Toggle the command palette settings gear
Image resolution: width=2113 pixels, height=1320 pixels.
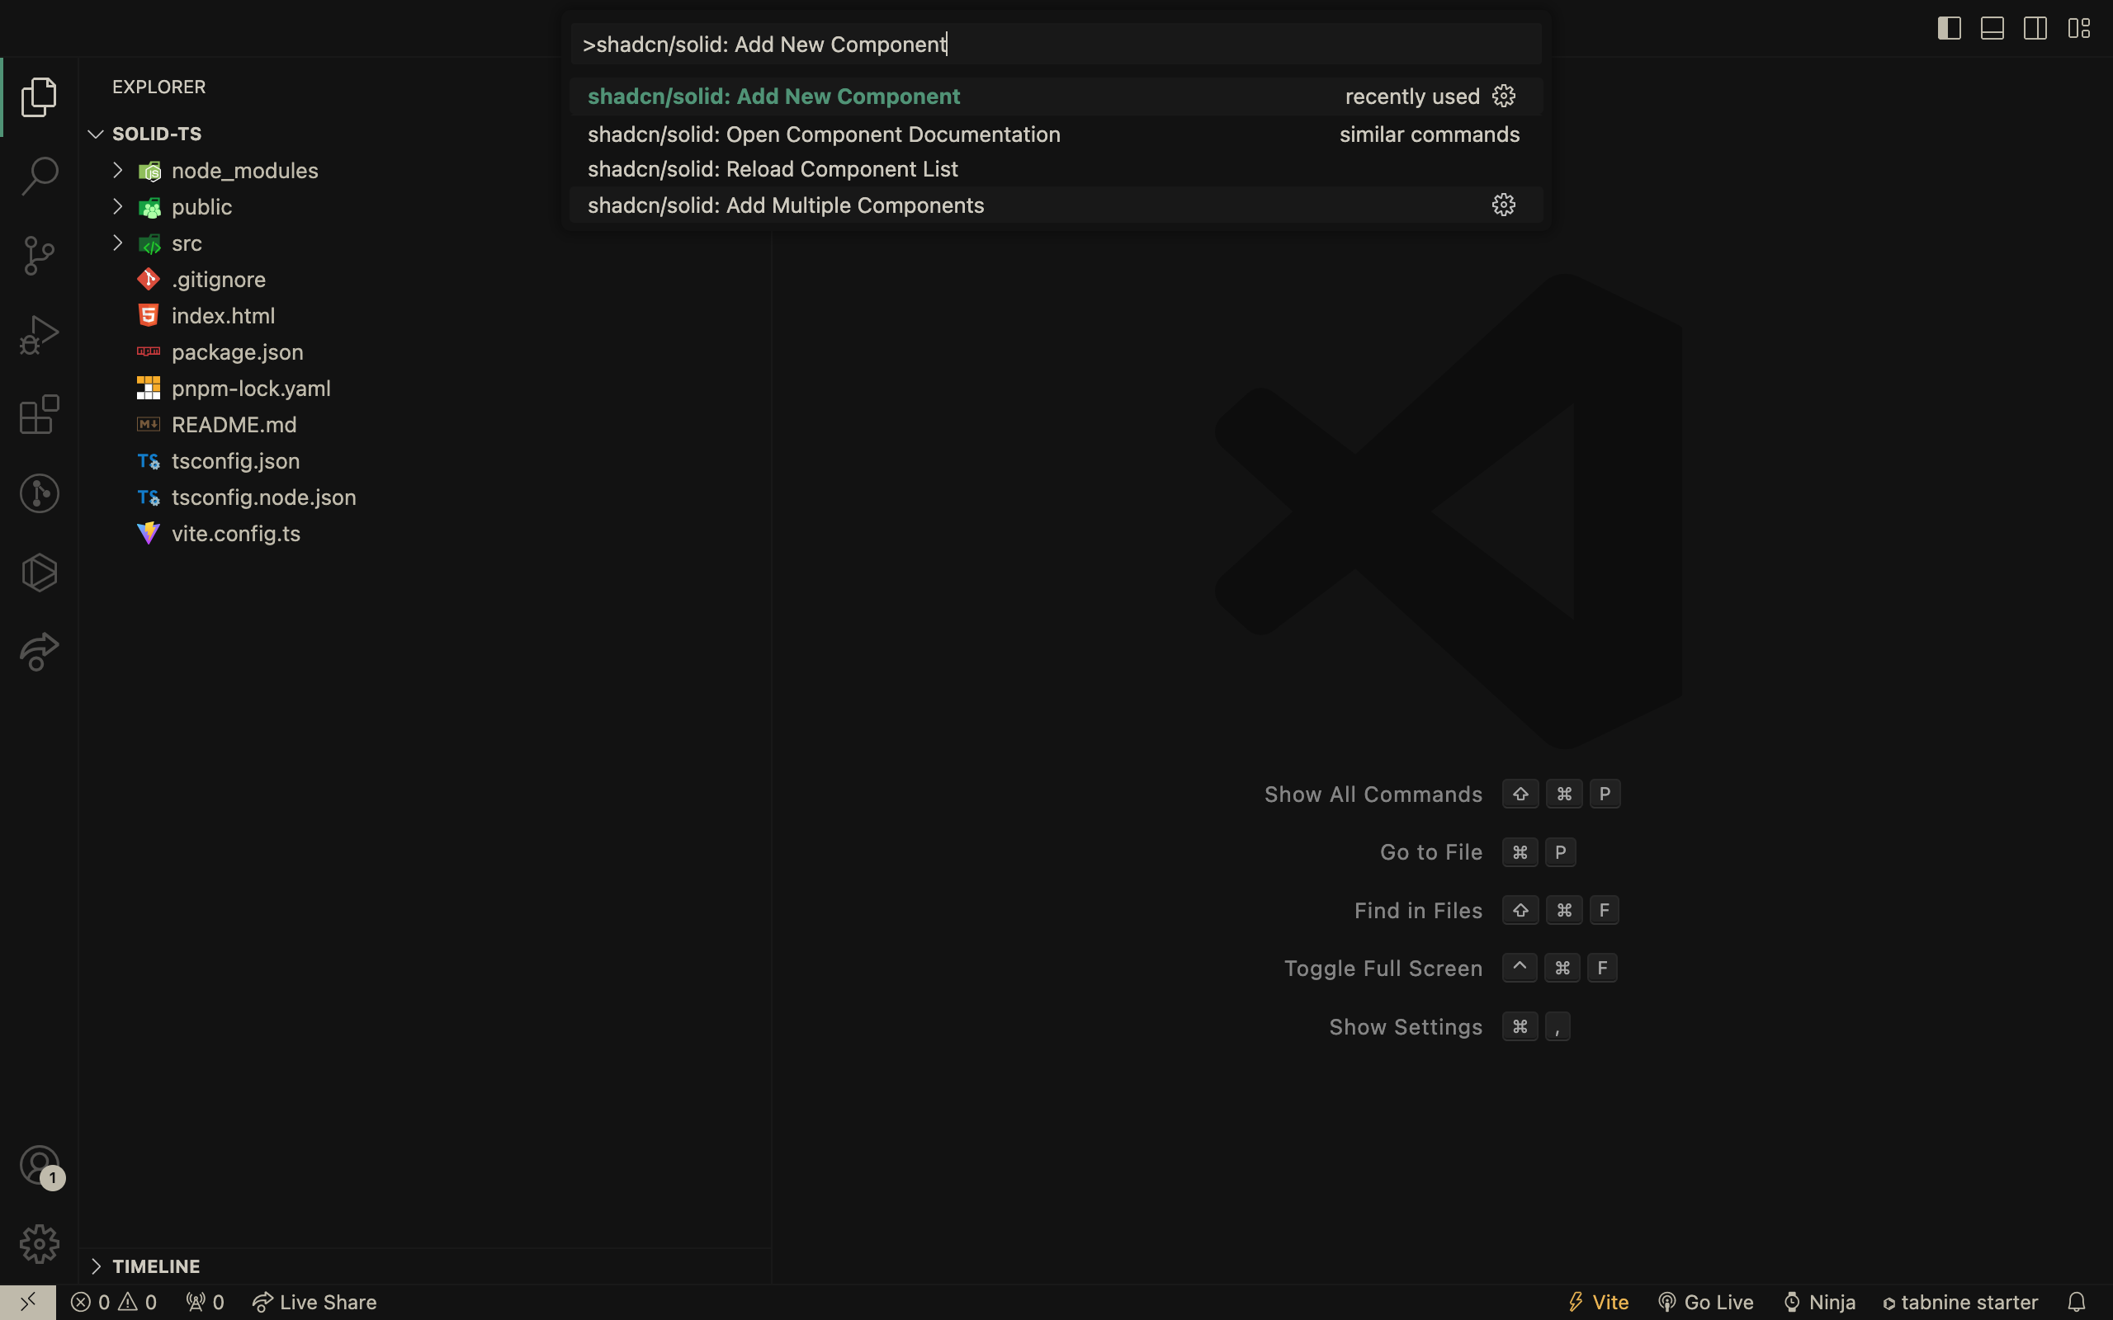pyautogui.click(x=1505, y=96)
